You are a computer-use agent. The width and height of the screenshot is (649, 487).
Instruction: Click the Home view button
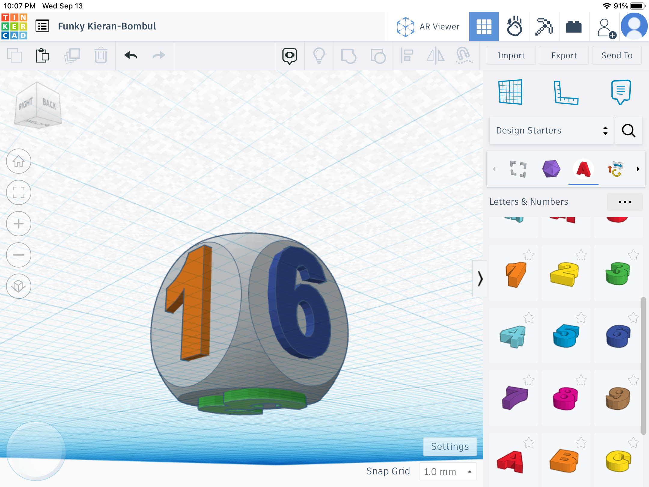click(x=19, y=161)
